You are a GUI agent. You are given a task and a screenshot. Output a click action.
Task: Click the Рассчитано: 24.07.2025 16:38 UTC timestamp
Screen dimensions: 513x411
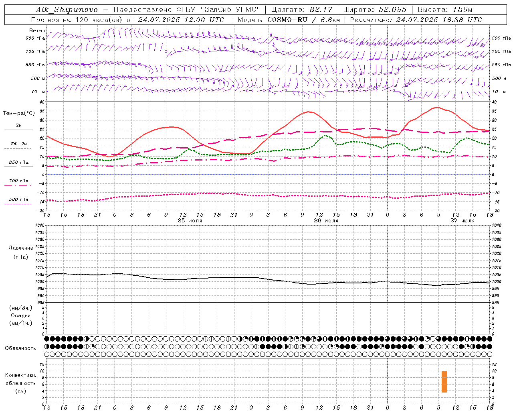(416, 20)
